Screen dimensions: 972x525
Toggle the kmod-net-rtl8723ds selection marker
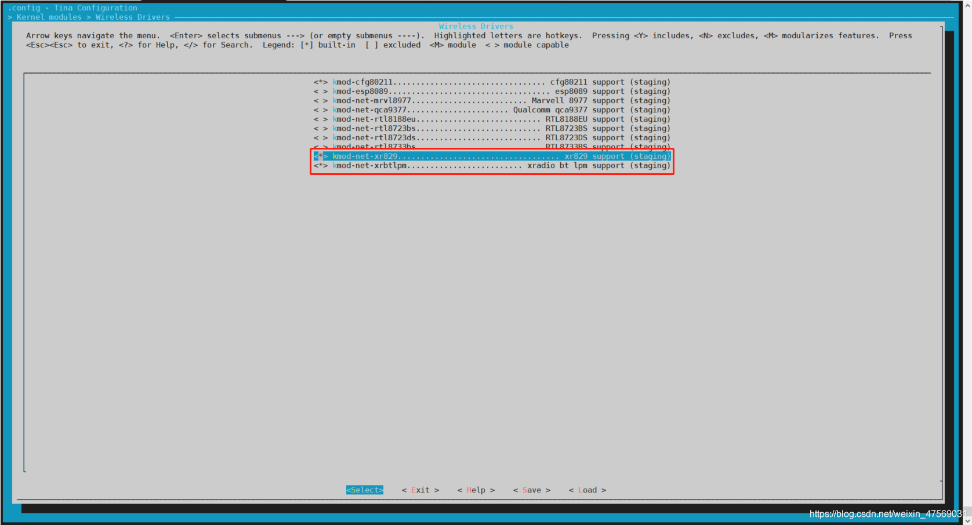click(321, 138)
